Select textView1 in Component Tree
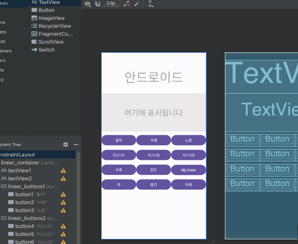Viewport: 298px width, 244px height. (33, 171)
